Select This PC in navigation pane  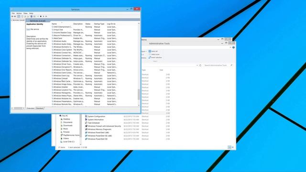click(x=64, y=116)
